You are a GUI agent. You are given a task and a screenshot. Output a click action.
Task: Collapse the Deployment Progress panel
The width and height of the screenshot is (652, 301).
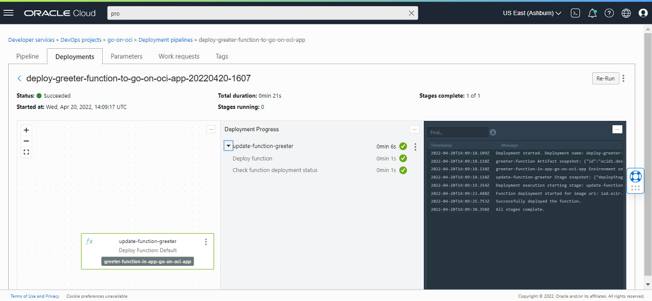coord(415,129)
